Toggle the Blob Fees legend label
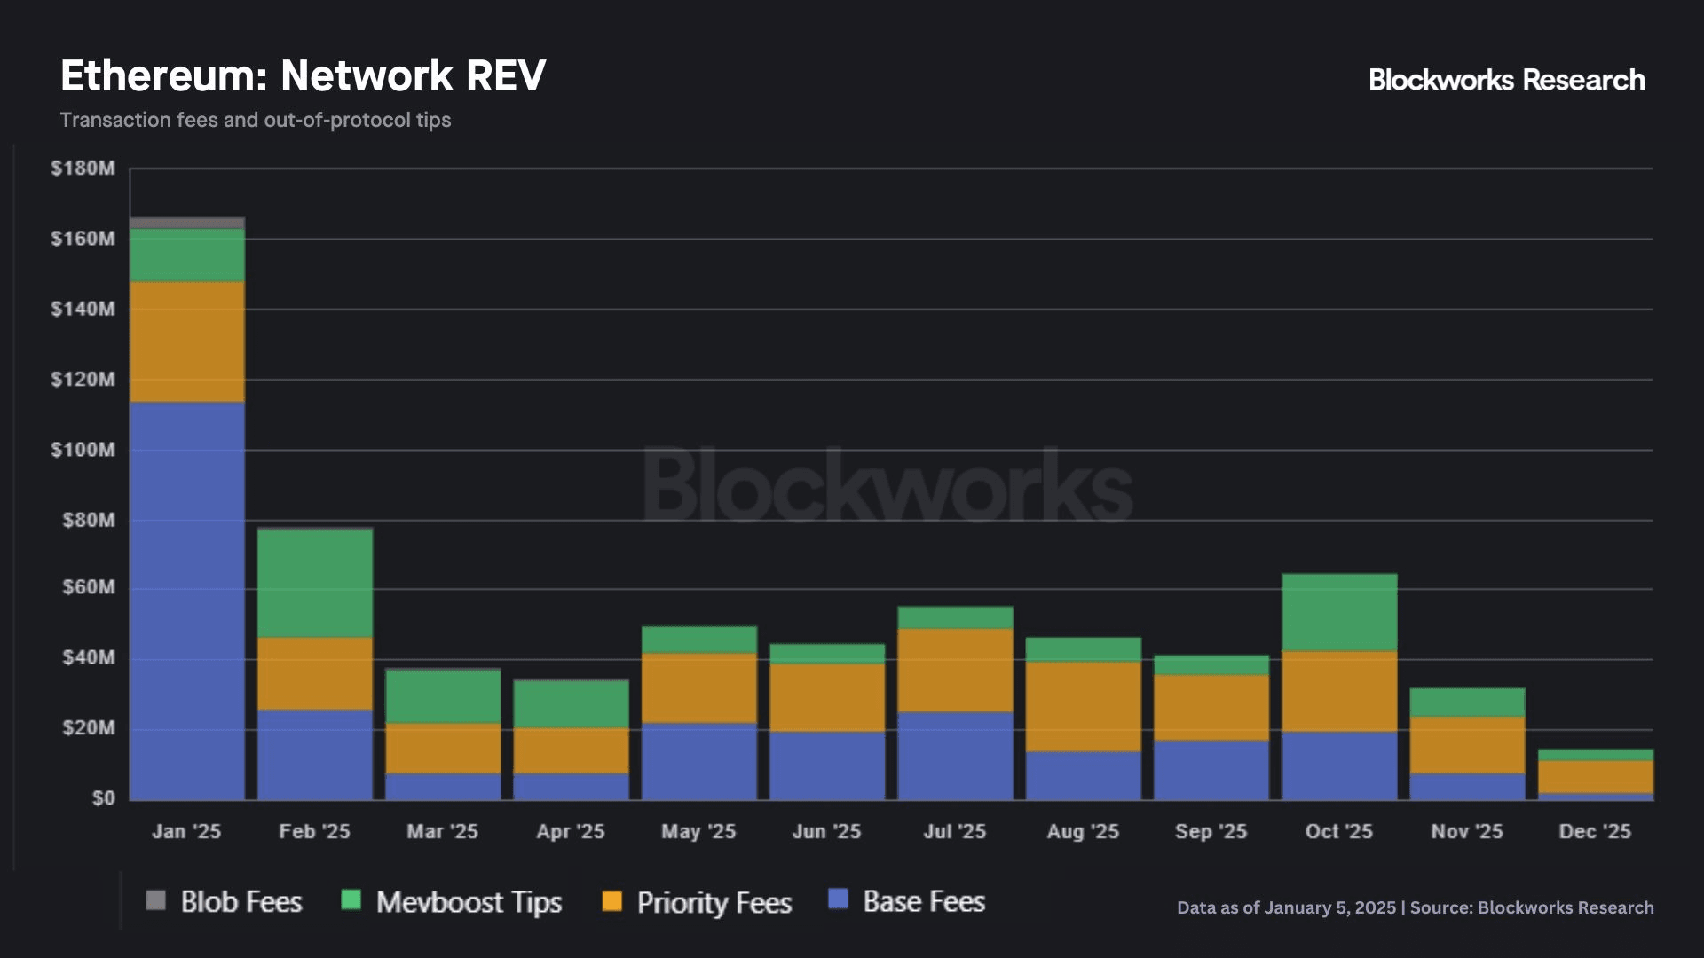 point(241,902)
